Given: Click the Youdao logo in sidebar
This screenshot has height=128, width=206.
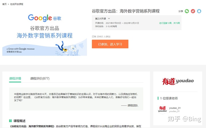Looking at the screenshot, I should [x=178, y=81].
